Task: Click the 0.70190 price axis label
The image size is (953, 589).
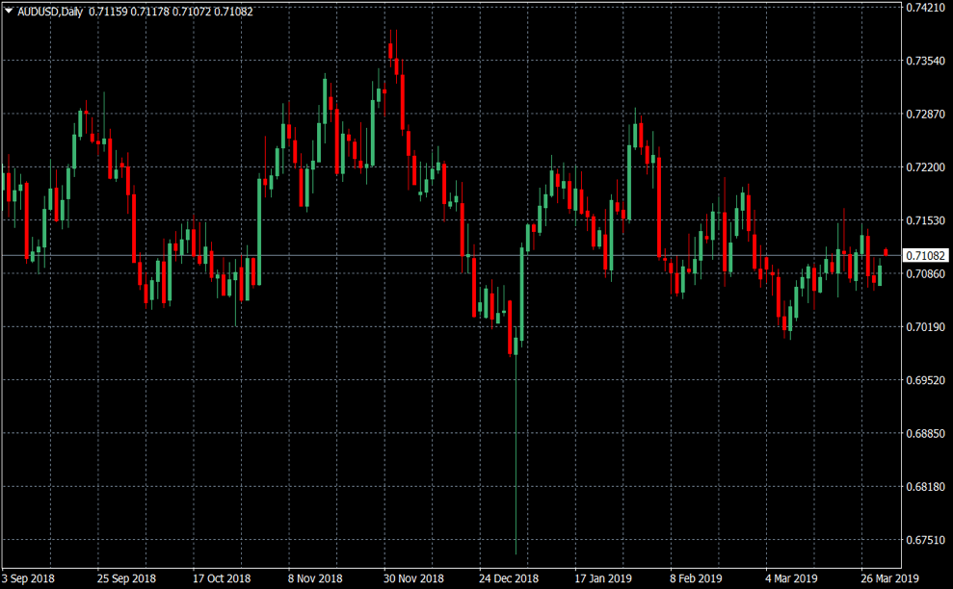Action: click(x=926, y=326)
